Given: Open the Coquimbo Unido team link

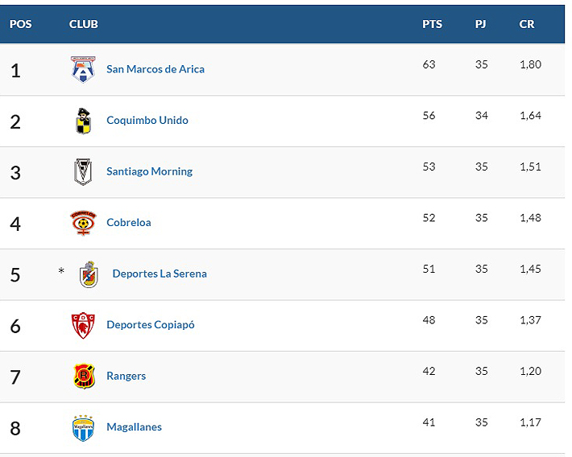Looking at the screenshot, I should coord(147,121).
